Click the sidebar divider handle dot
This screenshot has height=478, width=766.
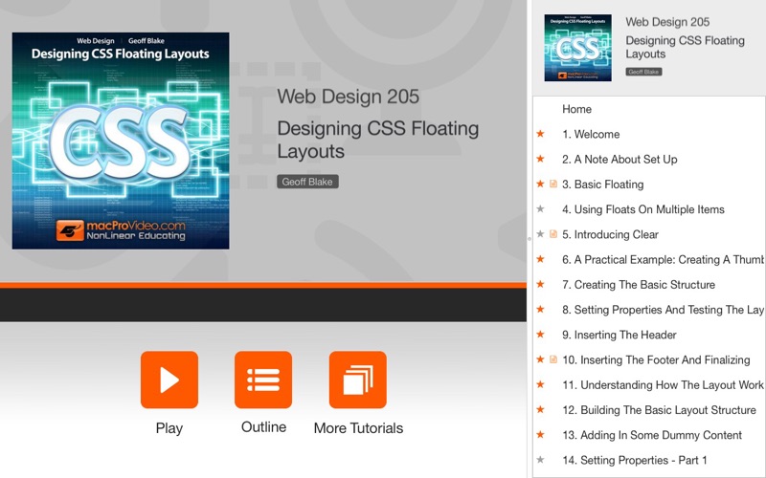point(529,239)
